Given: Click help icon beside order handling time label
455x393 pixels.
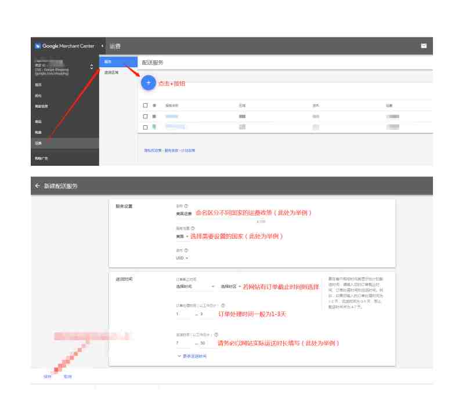Looking at the screenshot, I should [223, 305].
